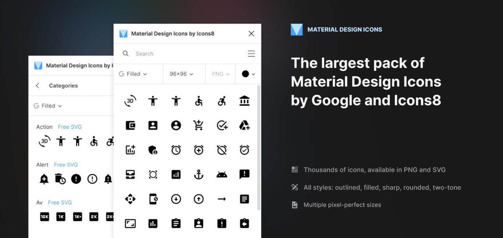
Task: Choose the bank building icon
Action: (244, 101)
